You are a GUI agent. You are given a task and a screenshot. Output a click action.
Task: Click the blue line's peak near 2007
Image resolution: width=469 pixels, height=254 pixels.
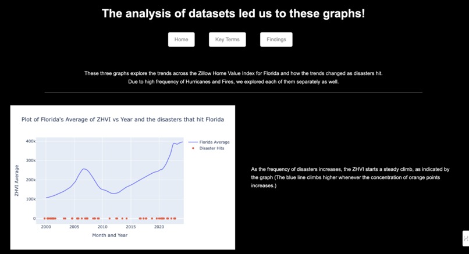click(84, 169)
